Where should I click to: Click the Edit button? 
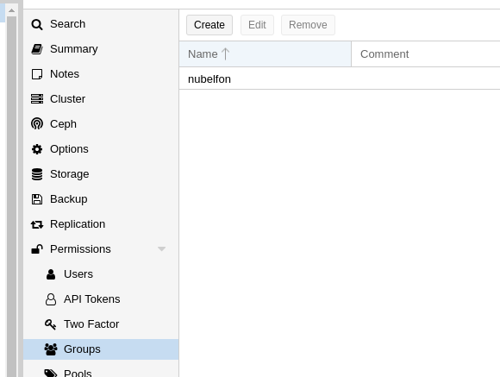point(257,25)
